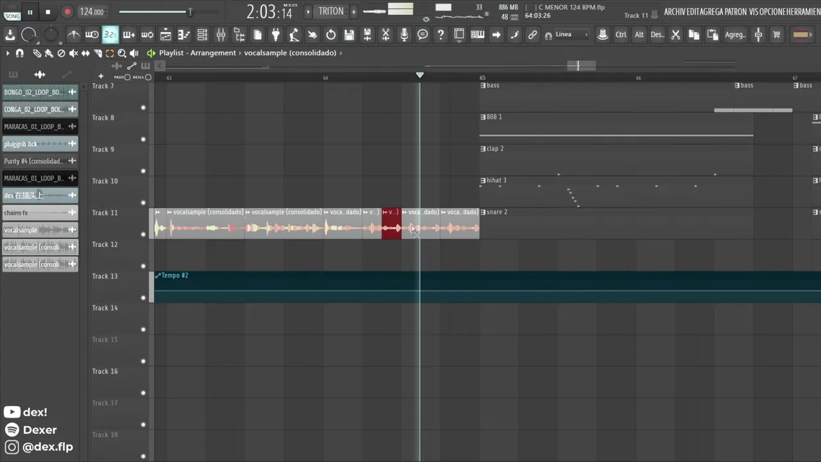Open the clap 2 clip menu
821x462 pixels.
[x=483, y=149]
